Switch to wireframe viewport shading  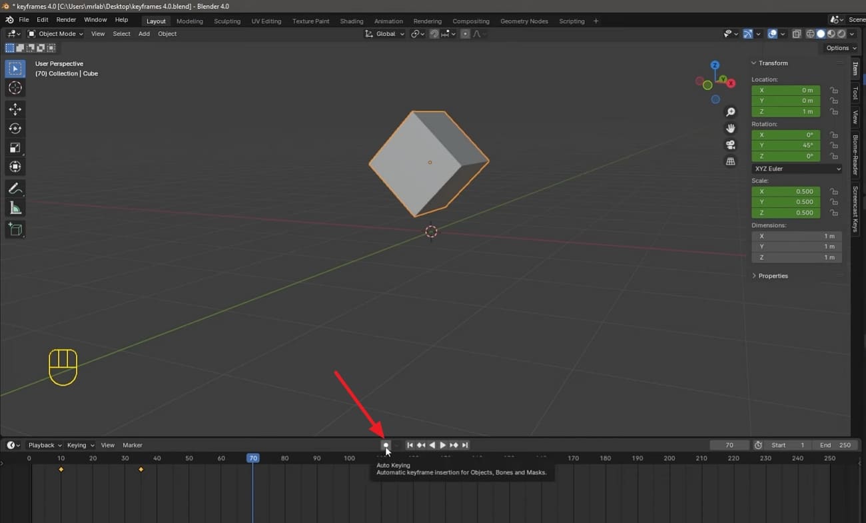click(811, 34)
